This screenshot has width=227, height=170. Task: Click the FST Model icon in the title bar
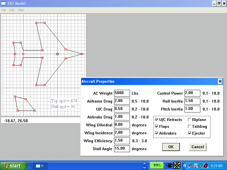tap(3, 3)
